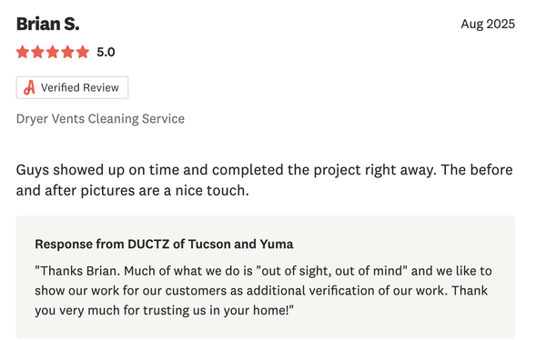Image resolution: width=546 pixels, height=340 pixels.
Task: Click the Angi logo in Verified Review badge
Action: (x=29, y=87)
